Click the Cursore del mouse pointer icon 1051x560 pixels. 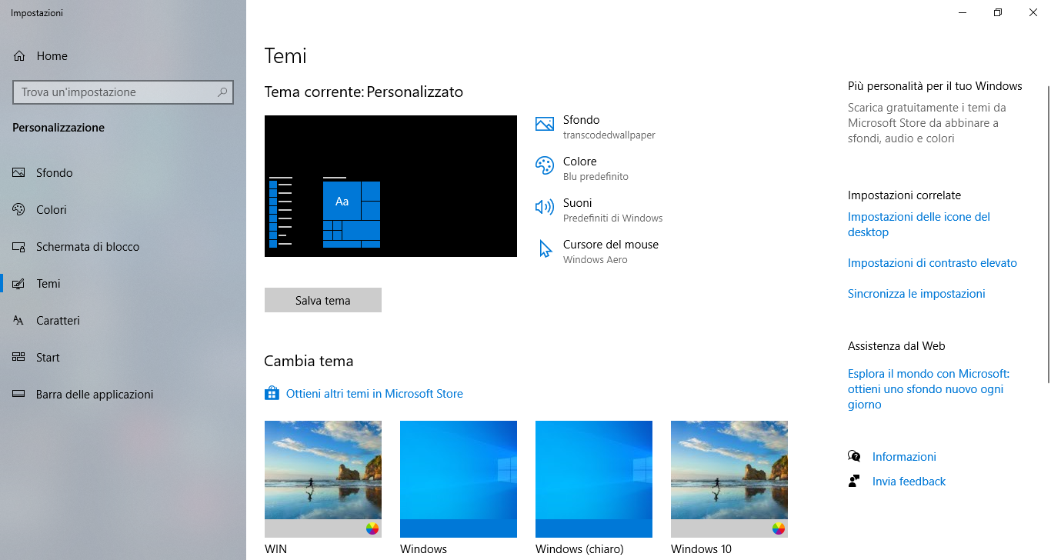tap(546, 248)
